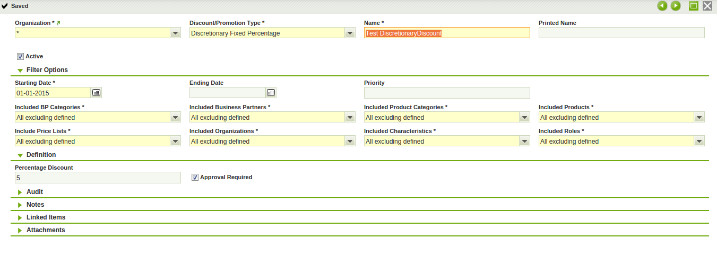
Task: Click the Percentage Discount input field
Action: (x=98, y=178)
